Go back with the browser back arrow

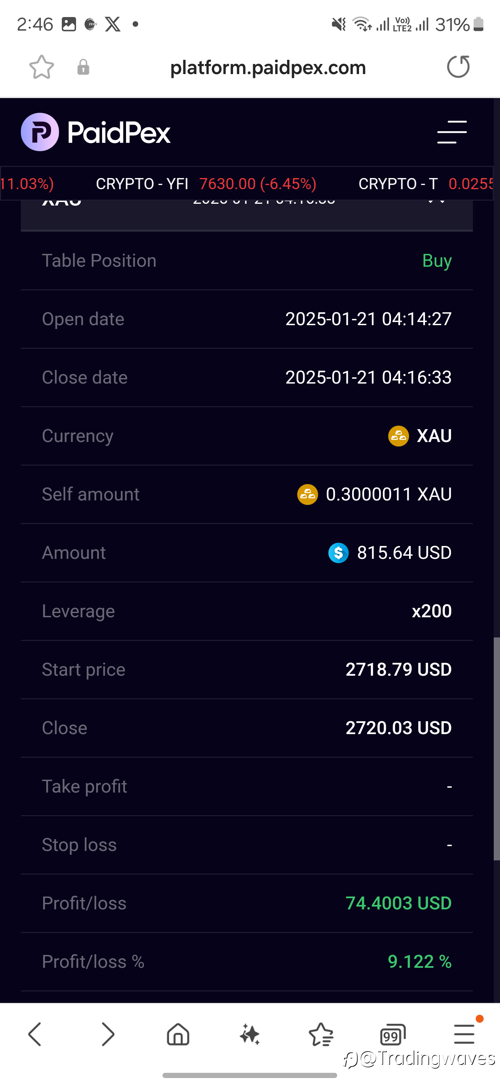coord(34,1034)
